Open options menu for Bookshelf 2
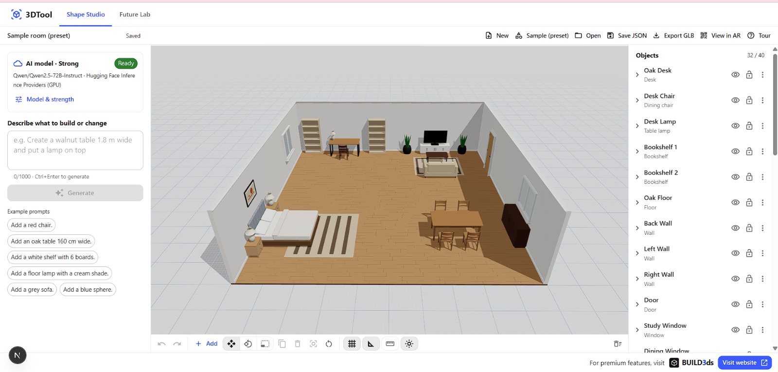The image size is (778, 372). point(762,177)
